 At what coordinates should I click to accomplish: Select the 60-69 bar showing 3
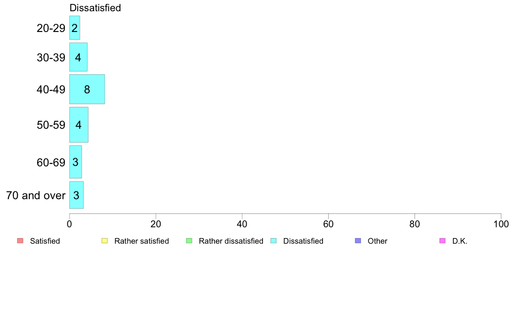coord(76,162)
